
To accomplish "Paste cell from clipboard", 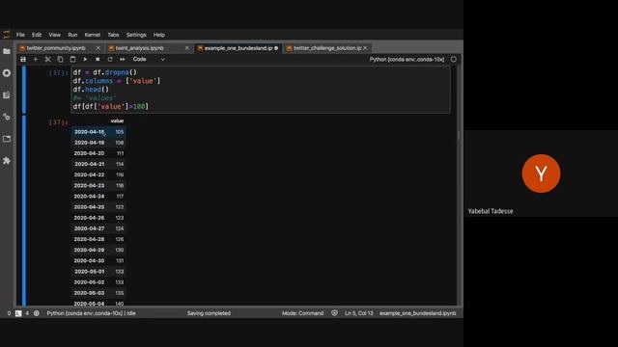I will pos(73,60).
